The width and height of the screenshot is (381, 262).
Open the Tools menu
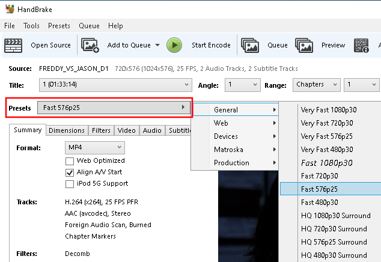coord(31,26)
